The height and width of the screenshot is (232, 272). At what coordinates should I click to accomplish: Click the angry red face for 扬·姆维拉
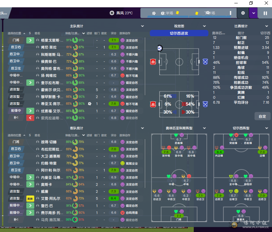(122, 75)
